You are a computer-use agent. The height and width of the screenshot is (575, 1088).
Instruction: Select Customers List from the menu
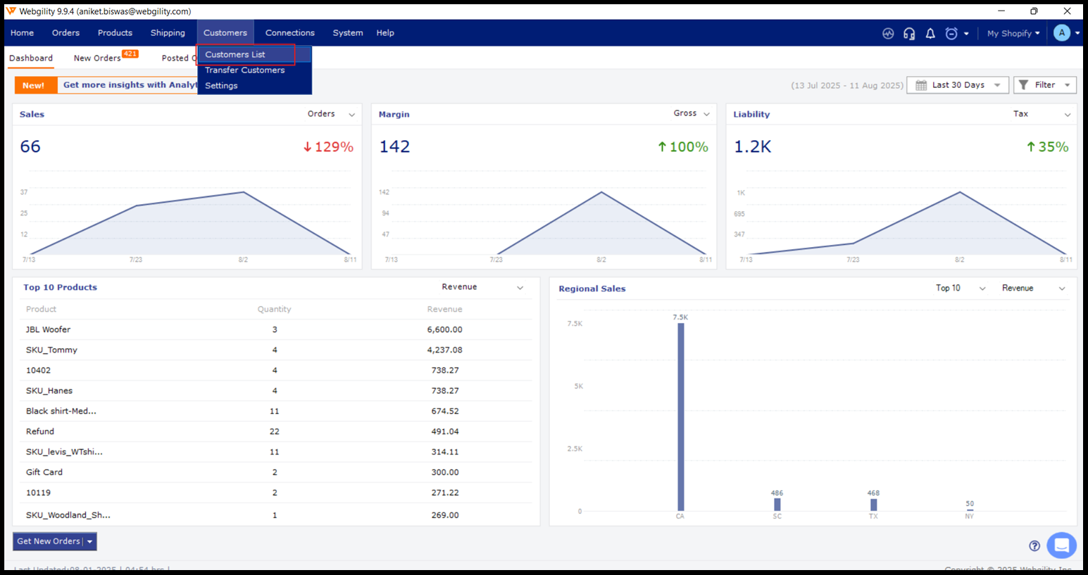[235, 54]
